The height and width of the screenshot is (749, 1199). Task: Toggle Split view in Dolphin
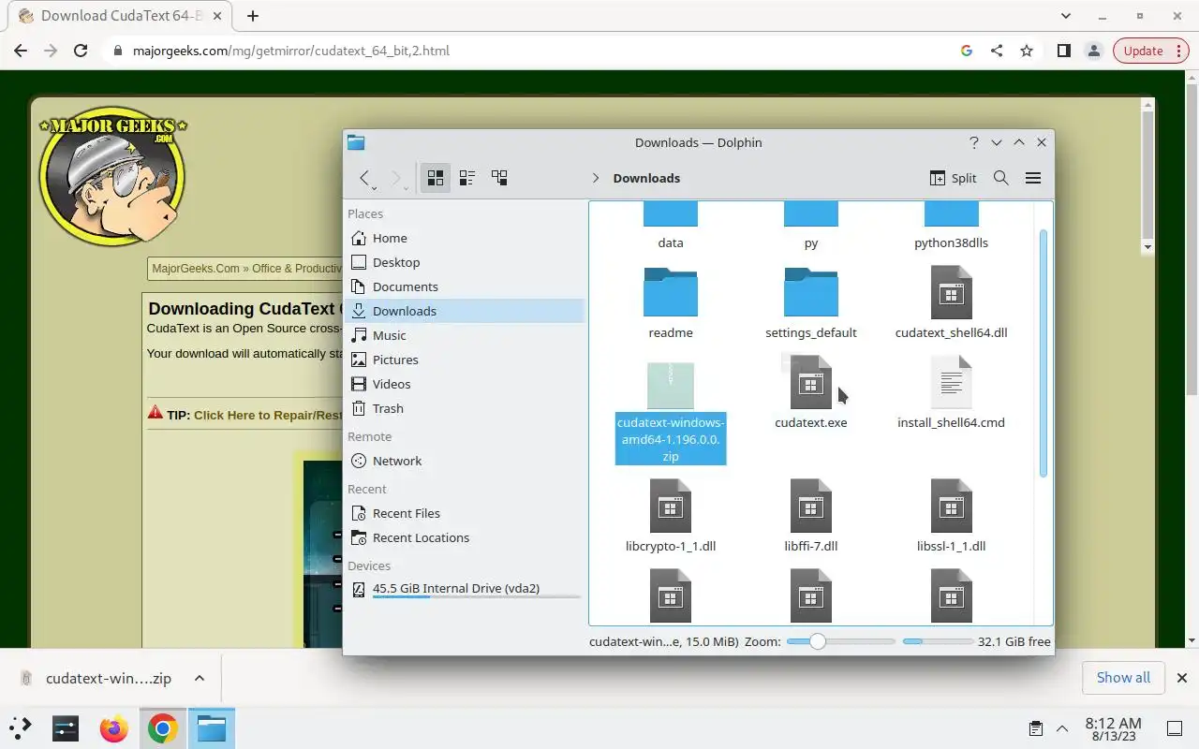coord(953,178)
